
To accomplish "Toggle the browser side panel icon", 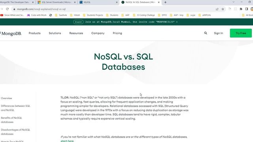I will [247, 9].
